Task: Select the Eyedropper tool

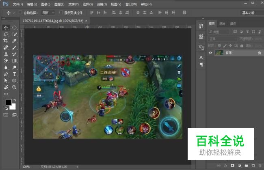Action: point(14,41)
